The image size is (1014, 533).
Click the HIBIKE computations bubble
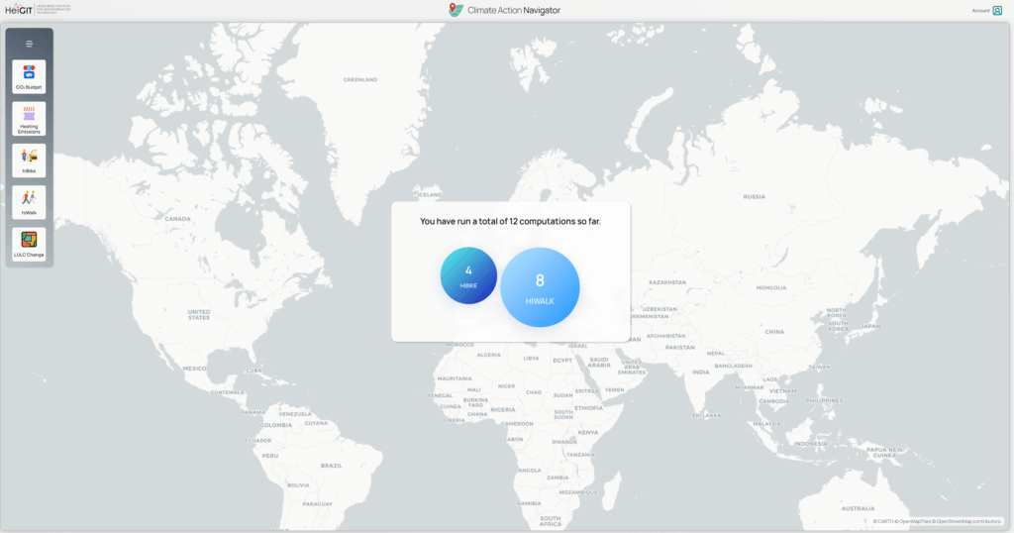(x=468, y=275)
